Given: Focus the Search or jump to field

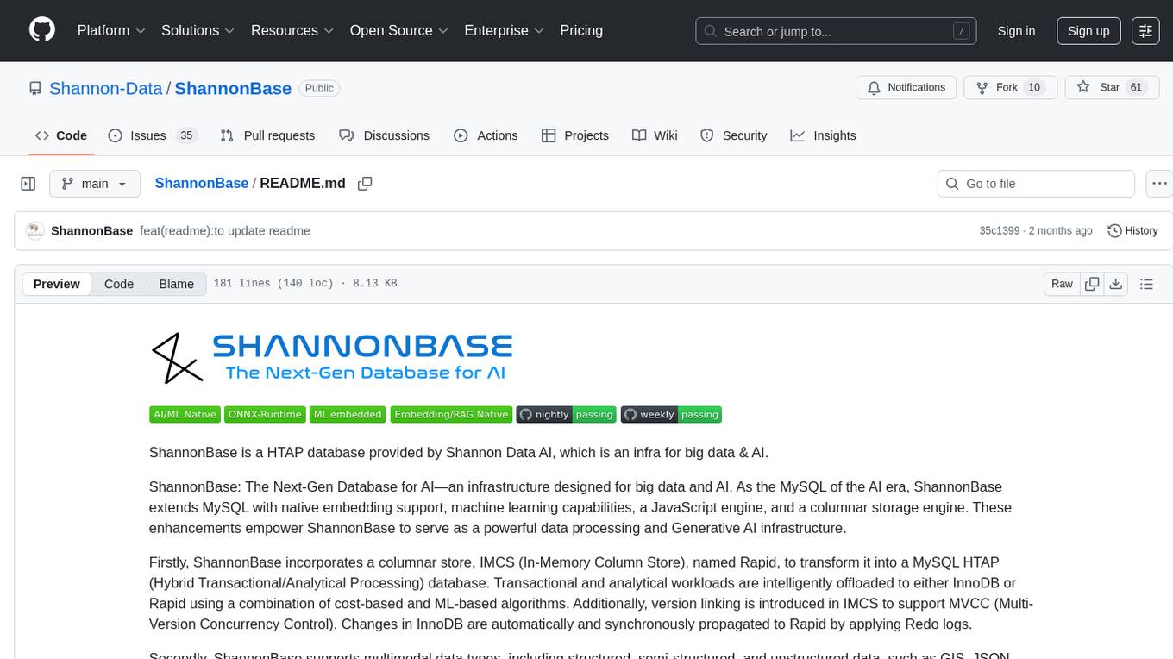Looking at the screenshot, I should tap(836, 31).
